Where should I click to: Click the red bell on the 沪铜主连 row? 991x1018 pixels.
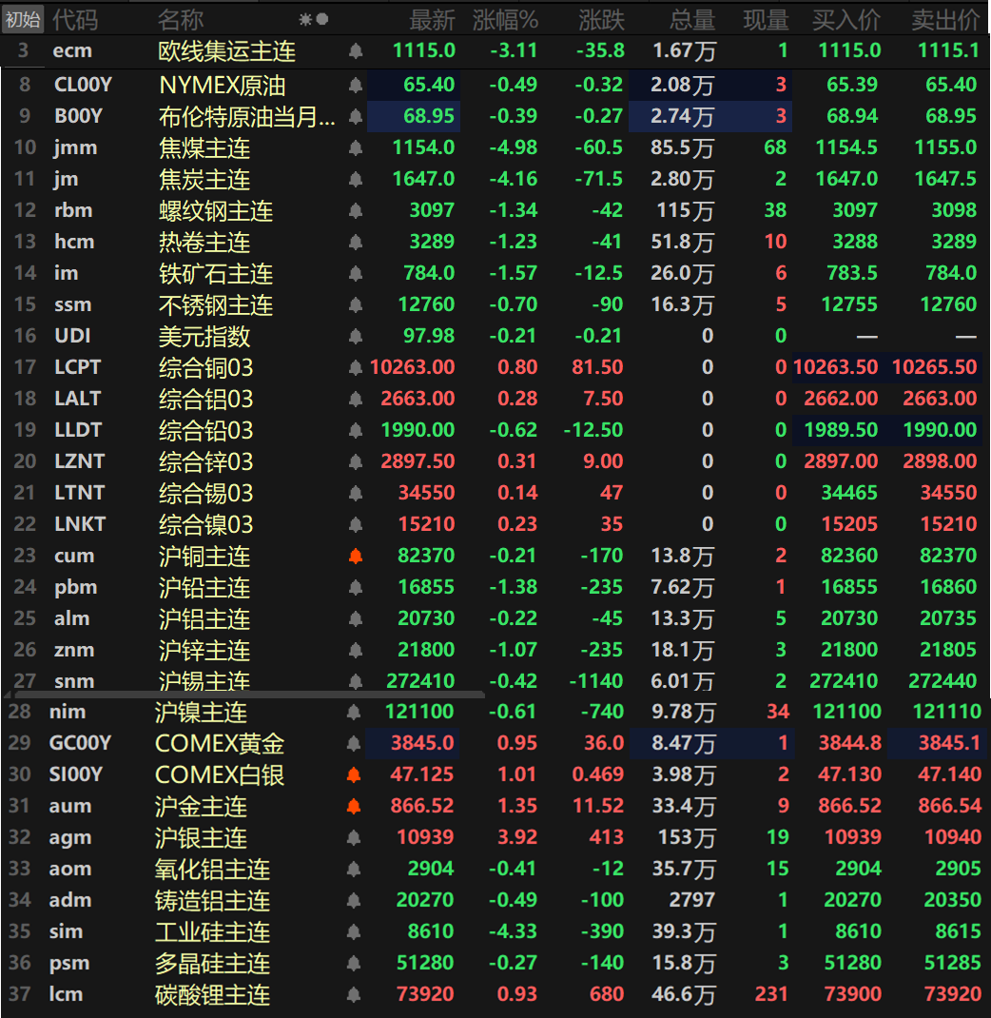pos(355,555)
